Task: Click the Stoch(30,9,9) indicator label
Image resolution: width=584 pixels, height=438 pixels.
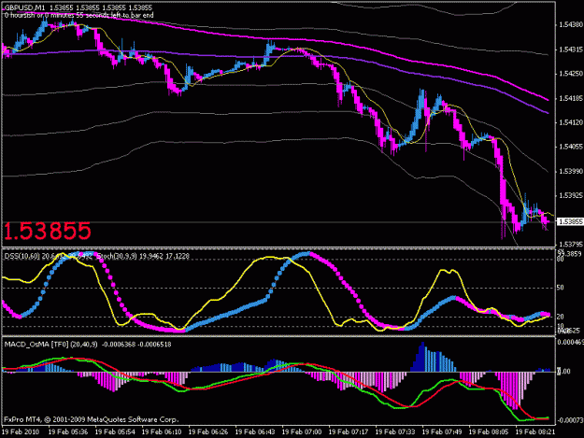Action: pyautogui.click(x=117, y=256)
